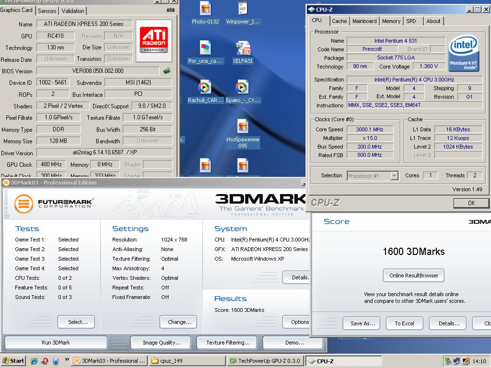Click the Change... settings button
The width and height of the screenshot is (491, 368).
[178, 322]
